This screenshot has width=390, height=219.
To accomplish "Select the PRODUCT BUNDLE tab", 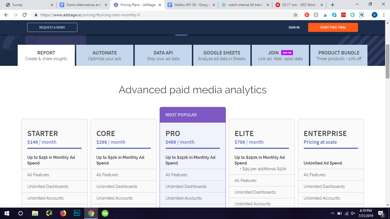I will [339, 55].
